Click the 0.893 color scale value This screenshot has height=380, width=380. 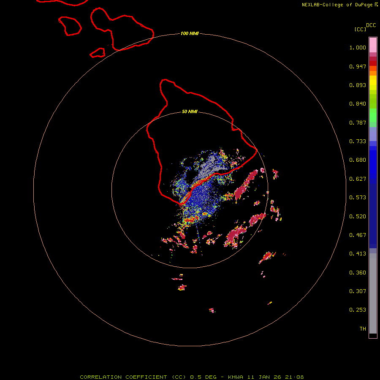(358, 85)
